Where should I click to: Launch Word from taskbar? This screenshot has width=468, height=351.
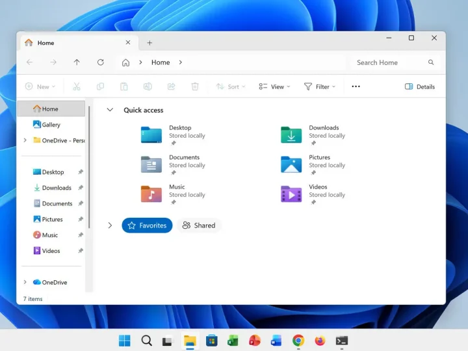276,341
